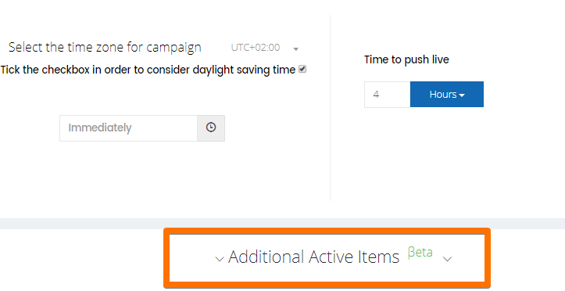The height and width of the screenshot is (291, 565).
Task: Focus the Immediately schedule input field
Action: [128, 128]
